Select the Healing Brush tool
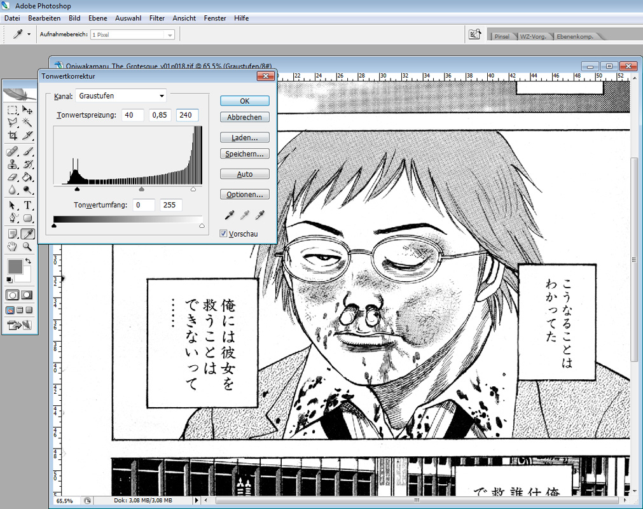 (x=12, y=151)
